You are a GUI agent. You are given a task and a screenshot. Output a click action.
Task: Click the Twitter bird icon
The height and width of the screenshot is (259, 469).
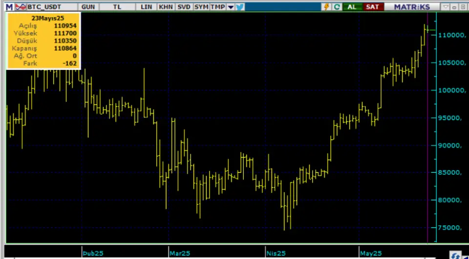[x=240, y=7]
